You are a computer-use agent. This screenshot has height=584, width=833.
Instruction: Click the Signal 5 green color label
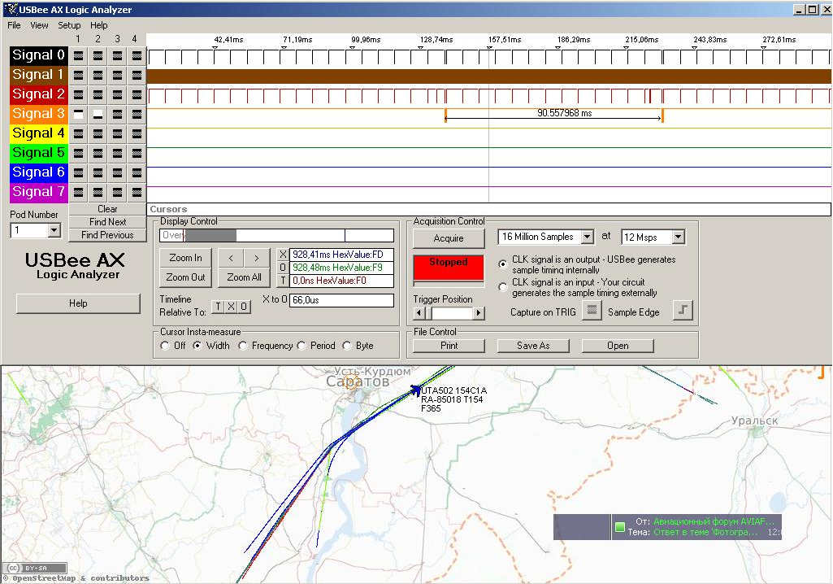point(39,153)
